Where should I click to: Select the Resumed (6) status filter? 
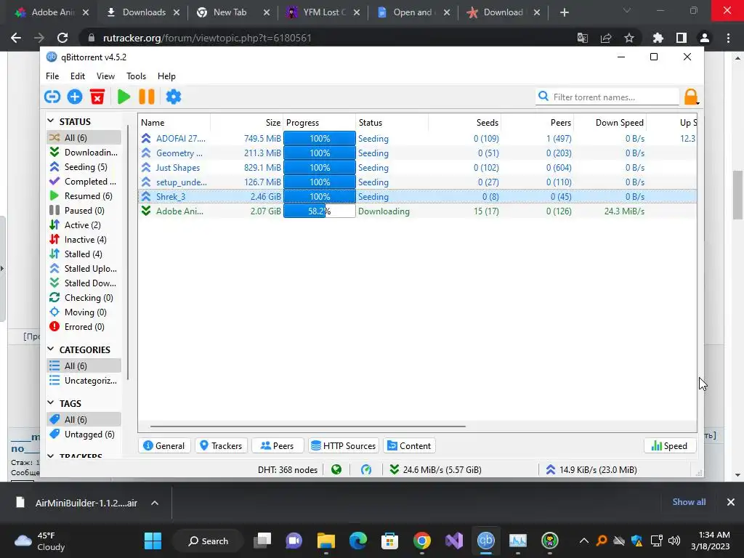coord(84,196)
